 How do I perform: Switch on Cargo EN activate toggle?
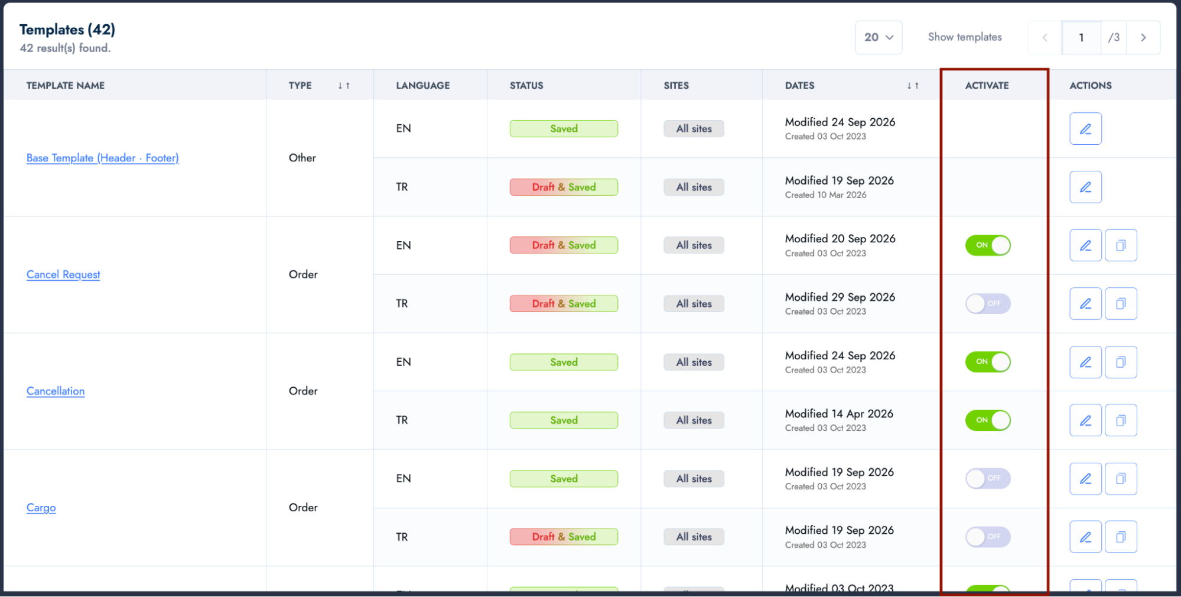pos(988,478)
